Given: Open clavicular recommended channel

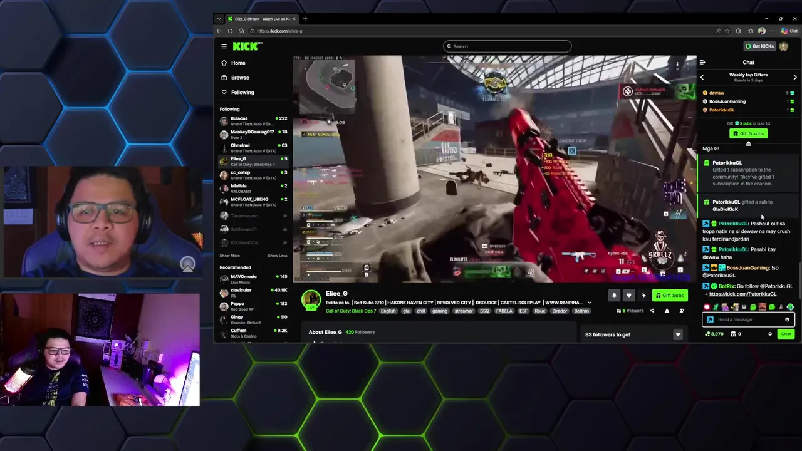Looking at the screenshot, I should 253,293.
